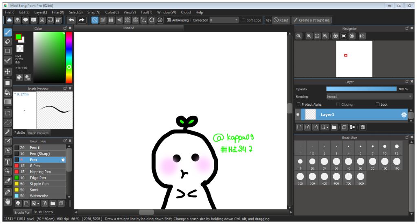Viewport: 417px width, 224px height.
Task: Click the Navigator canvas thumbnail
Action: pyautogui.click(x=354, y=59)
